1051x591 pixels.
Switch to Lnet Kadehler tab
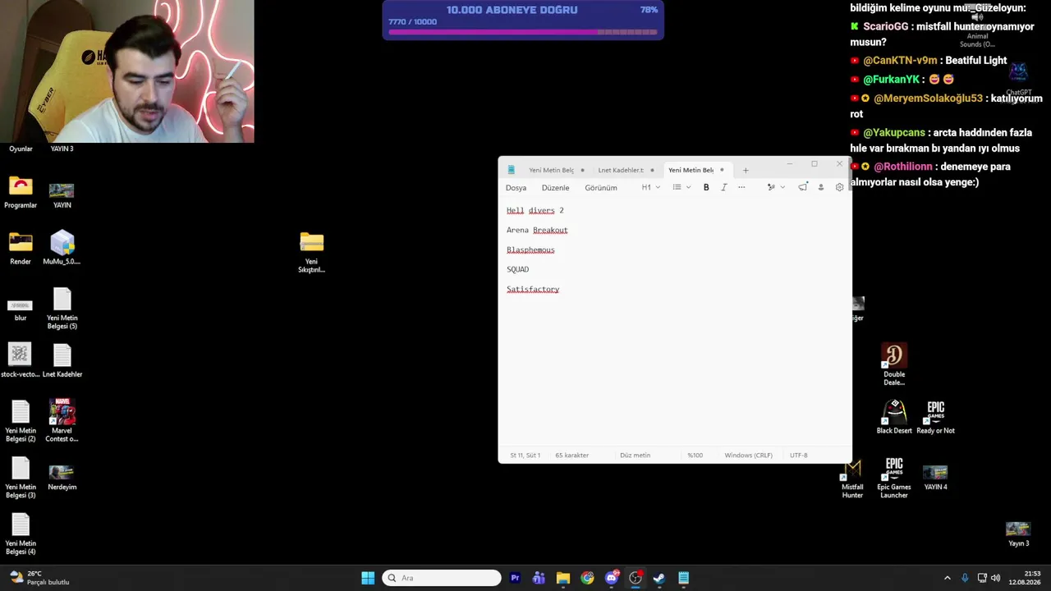pos(621,170)
